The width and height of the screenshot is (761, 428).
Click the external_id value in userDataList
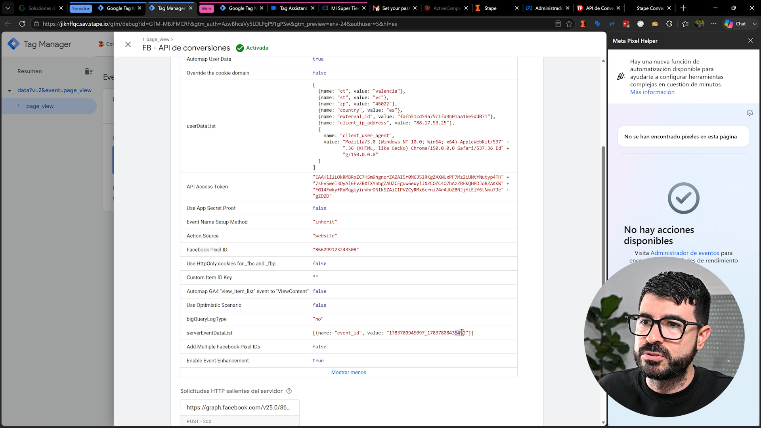point(444,117)
